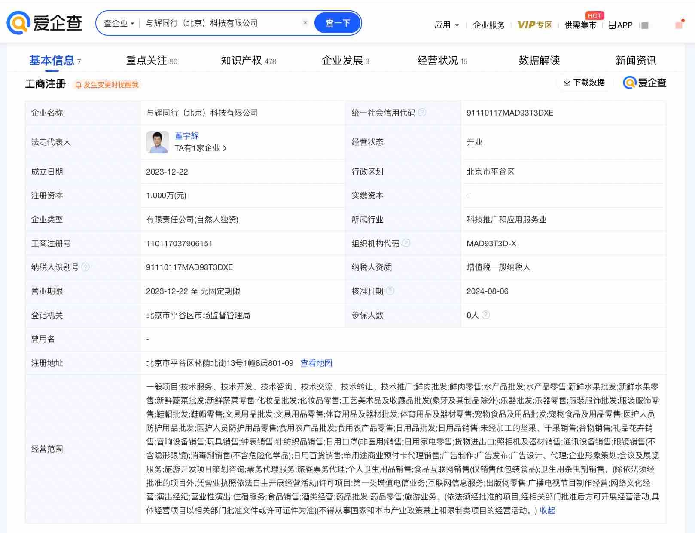This screenshot has width=695, height=533.
Task: Open the 查企业 search type dropdown
Action: pyautogui.click(x=119, y=23)
